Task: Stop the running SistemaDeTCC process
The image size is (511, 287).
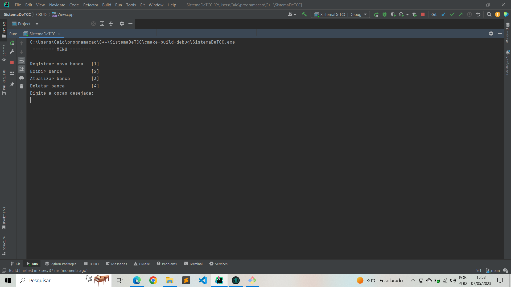Action: (12, 63)
